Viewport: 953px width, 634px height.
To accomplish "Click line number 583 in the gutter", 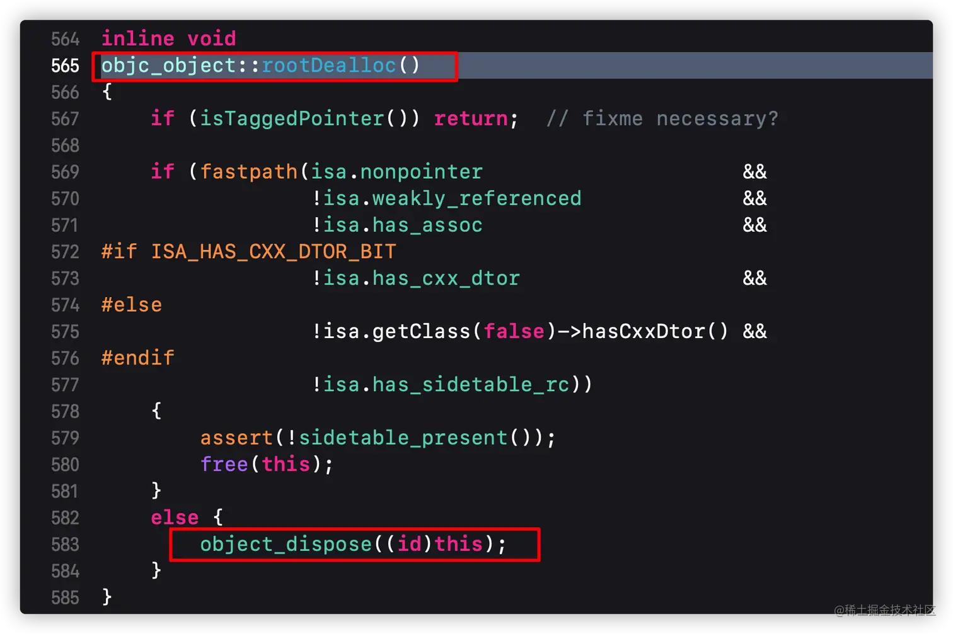I will click(65, 544).
